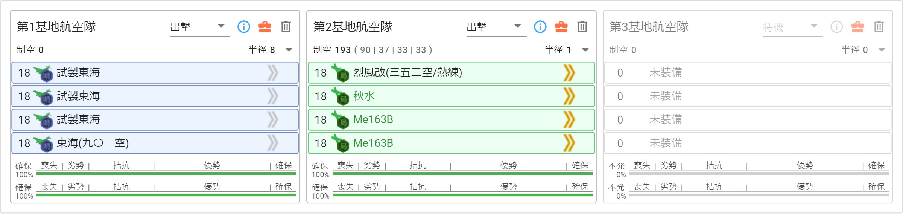903x214 pixels.
Task: Click first air-state bar of 第2基地航空隊
Action: point(463,173)
